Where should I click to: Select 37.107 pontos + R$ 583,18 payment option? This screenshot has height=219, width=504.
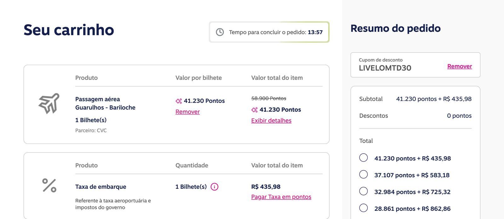364,174
